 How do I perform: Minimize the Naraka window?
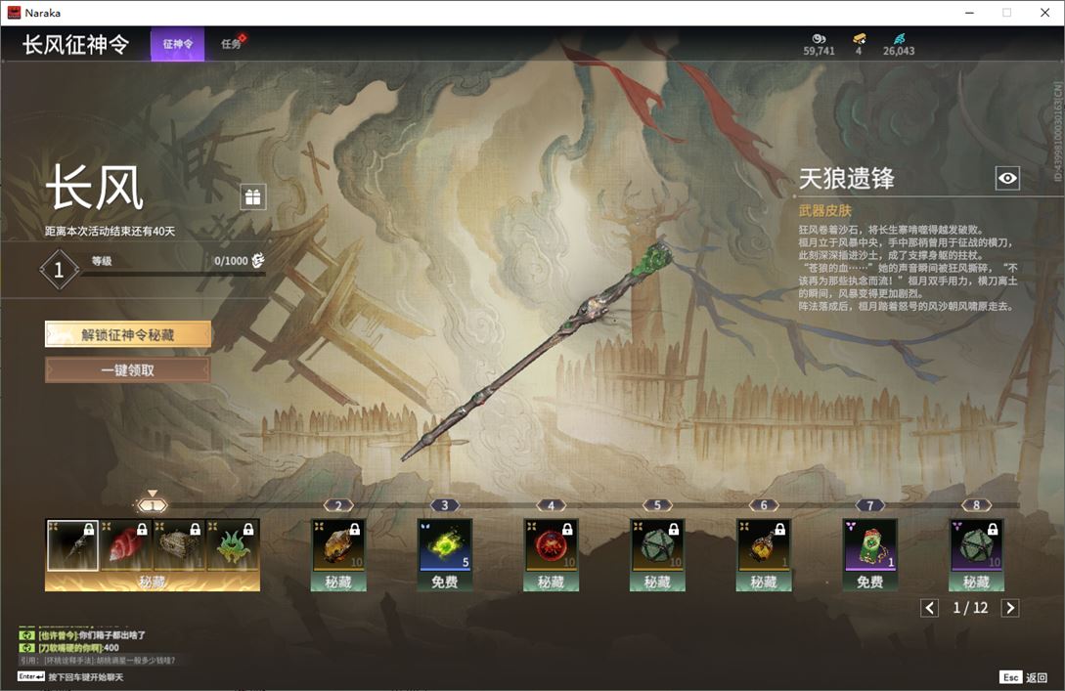(x=969, y=13)
